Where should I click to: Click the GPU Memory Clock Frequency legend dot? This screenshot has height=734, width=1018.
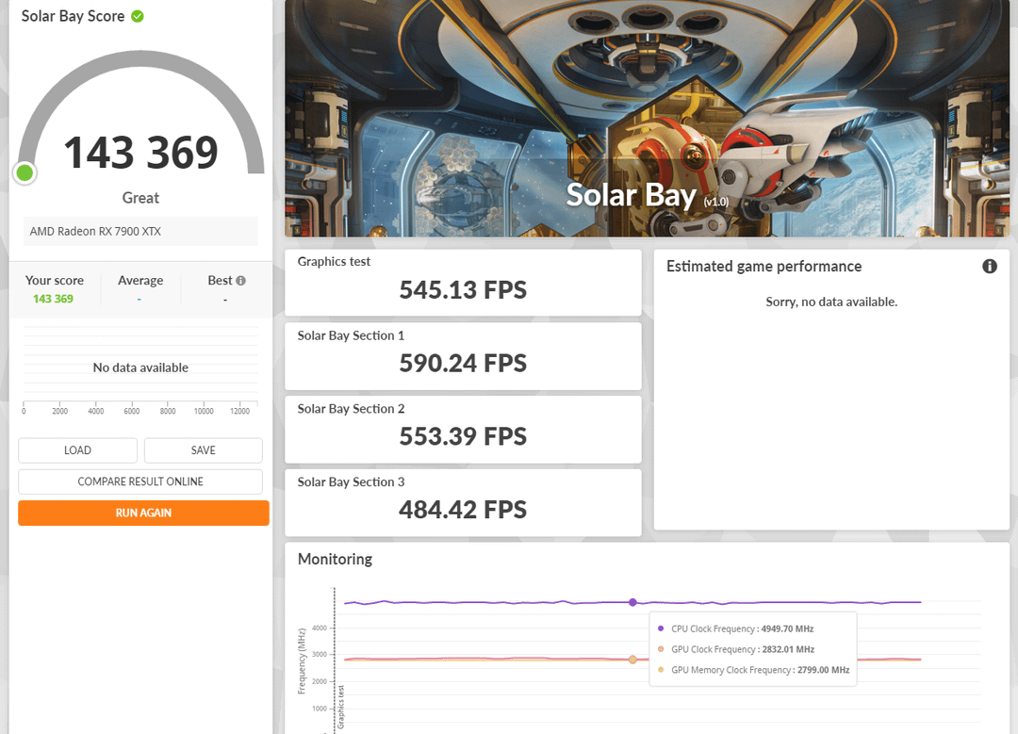[661, 670]
